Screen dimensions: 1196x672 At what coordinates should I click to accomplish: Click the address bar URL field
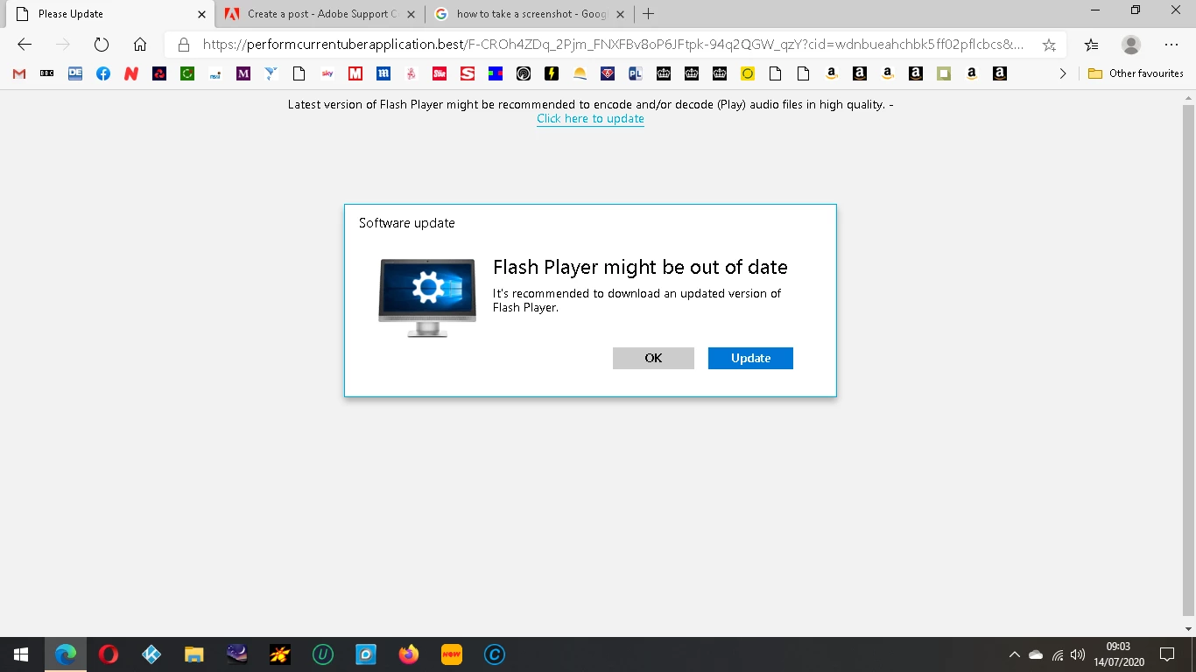(x=613, y=45)
